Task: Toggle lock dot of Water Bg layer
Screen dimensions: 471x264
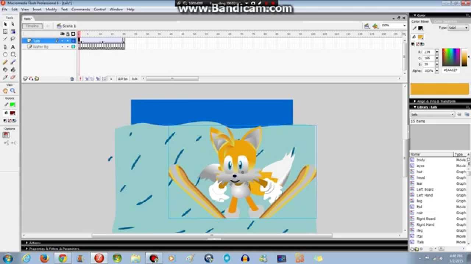Action: (x=67, y=47)
